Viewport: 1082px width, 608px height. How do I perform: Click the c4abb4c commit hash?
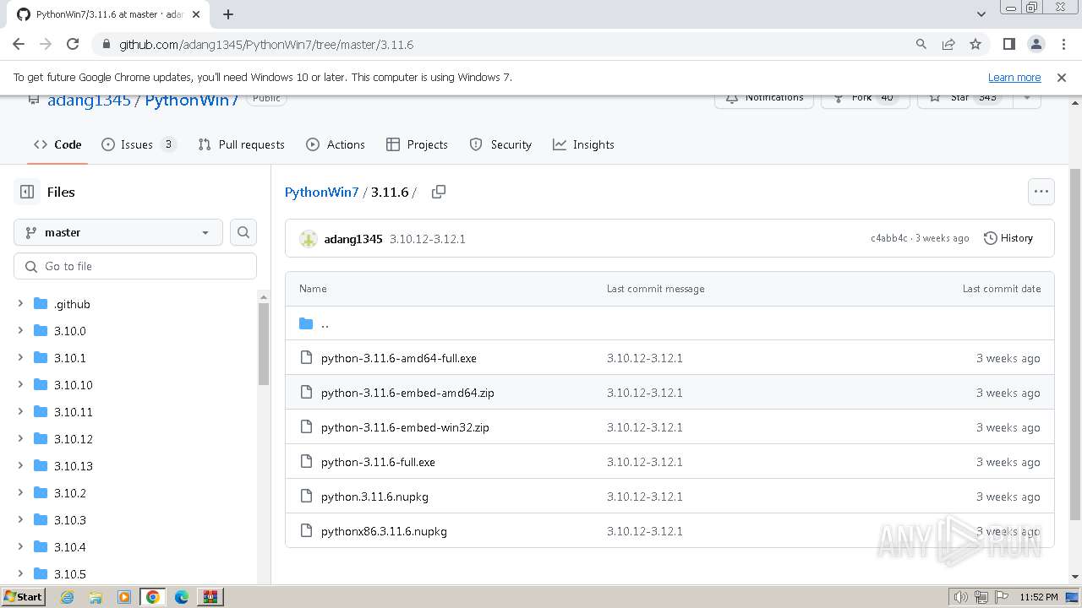[x=888, y=238]
